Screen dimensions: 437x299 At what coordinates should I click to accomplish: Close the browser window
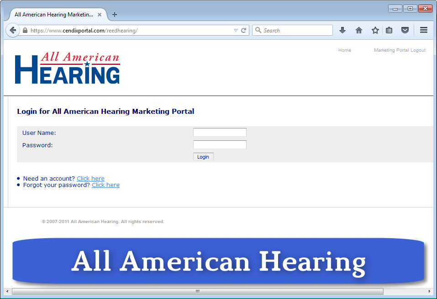click(425, 9)
